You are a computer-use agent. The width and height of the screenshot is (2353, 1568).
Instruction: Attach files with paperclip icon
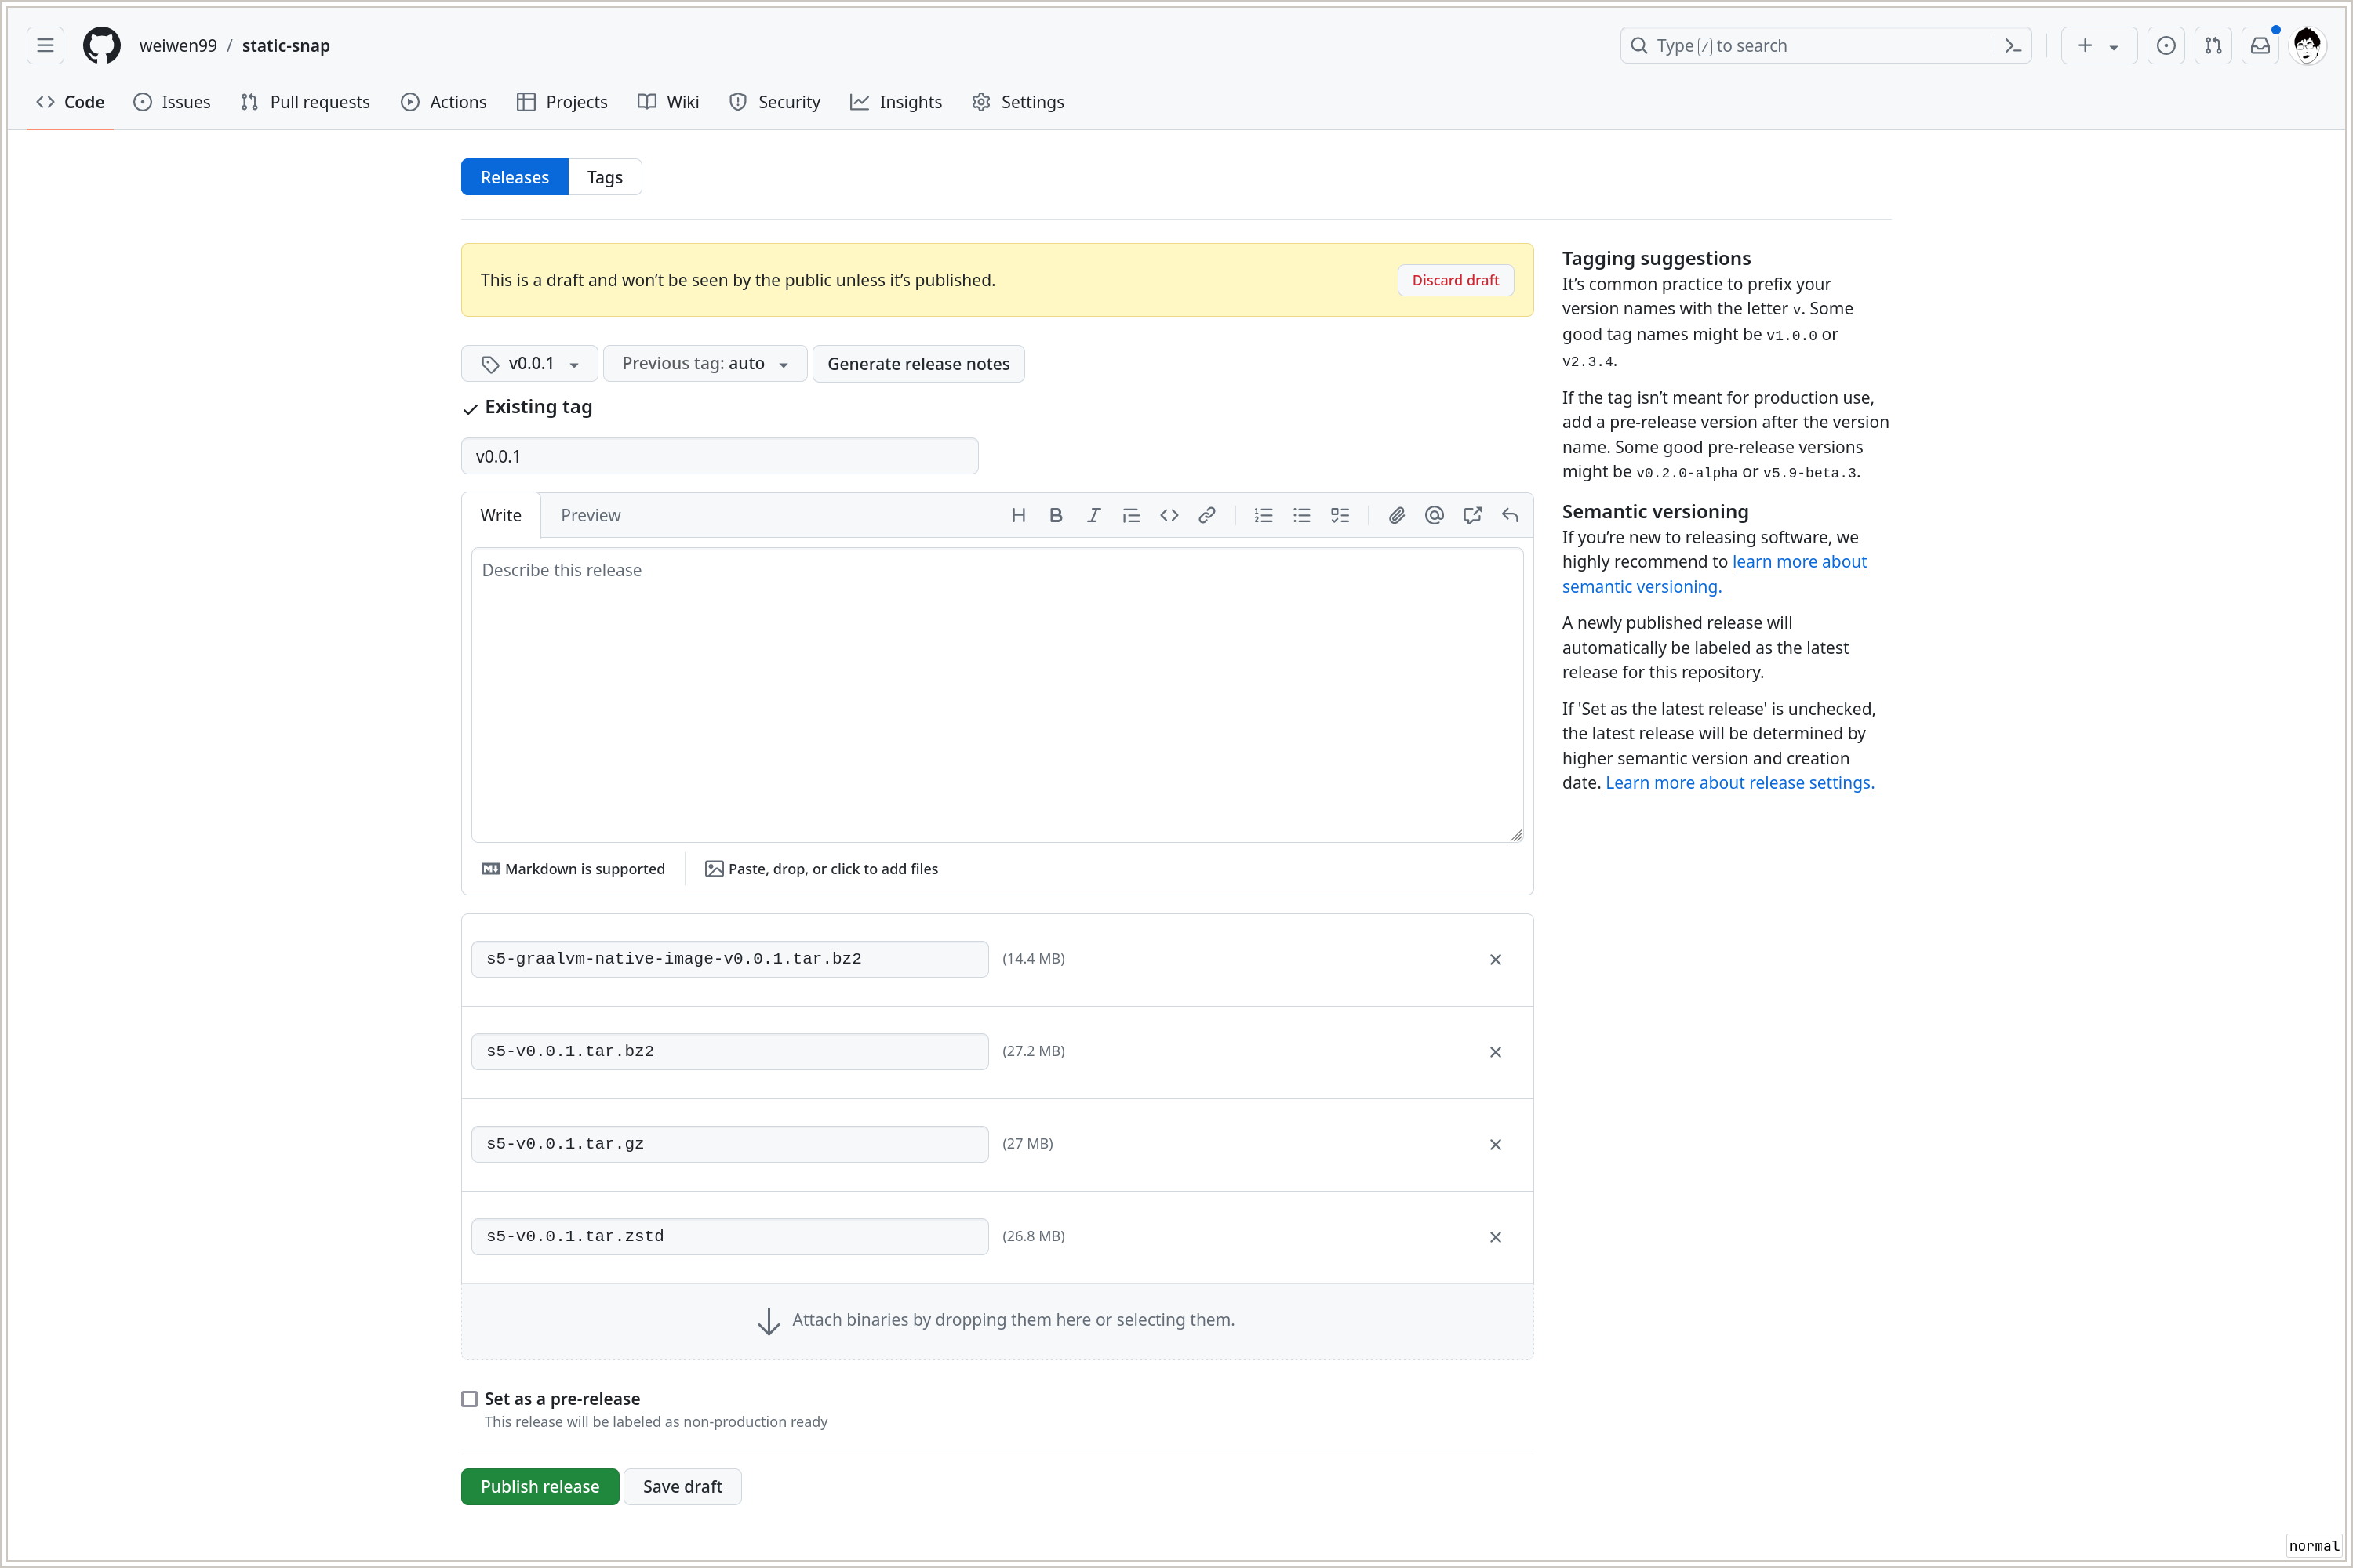tap(1397, 515)
